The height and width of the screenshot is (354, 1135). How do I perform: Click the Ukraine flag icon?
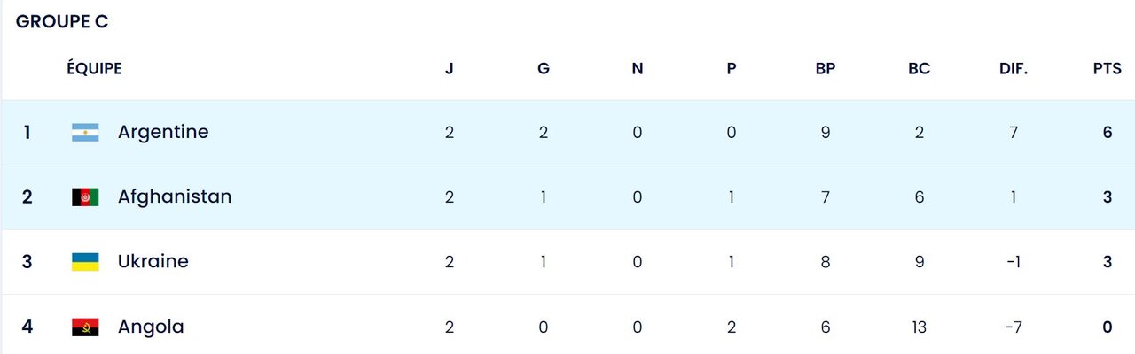(85, 262)
